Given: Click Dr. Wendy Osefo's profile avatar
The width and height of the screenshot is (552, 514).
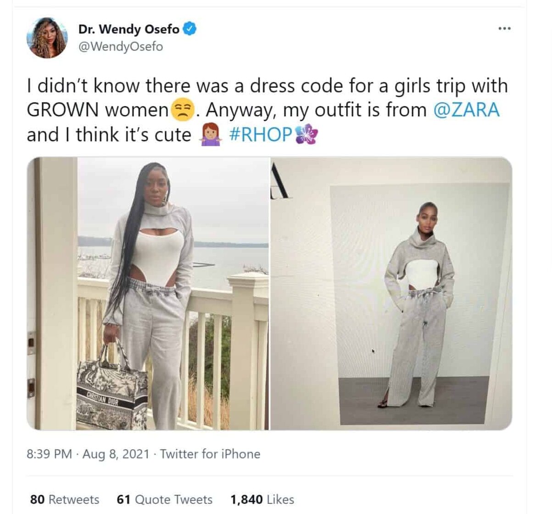Looking at the screenshot, I should pyautogui.click(x=47, y=38).
